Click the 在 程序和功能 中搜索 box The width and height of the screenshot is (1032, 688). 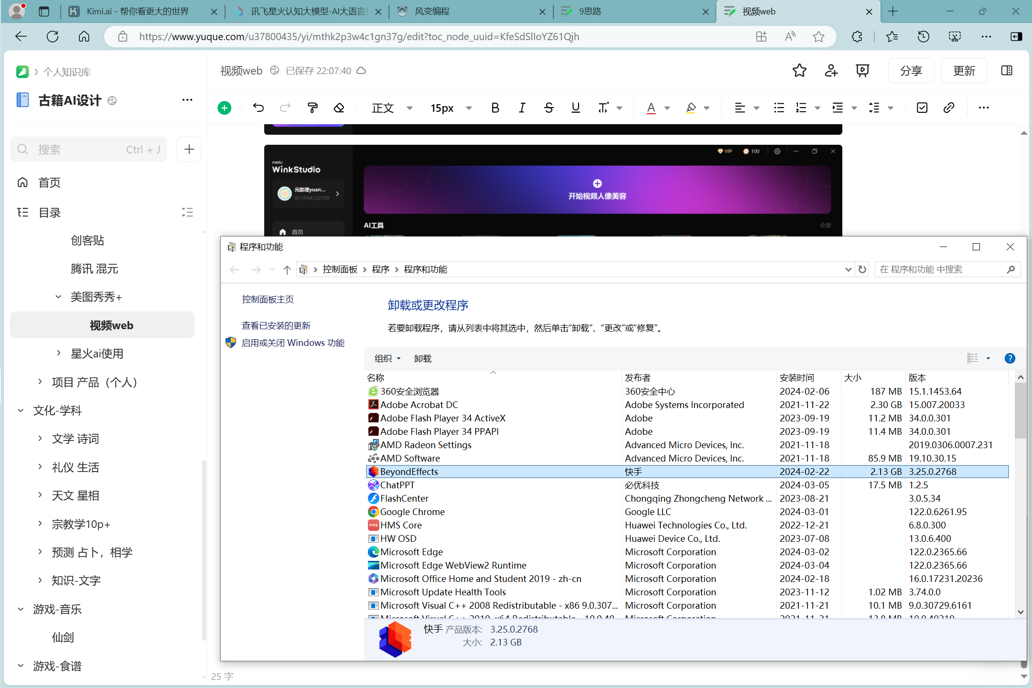[947, 269]
